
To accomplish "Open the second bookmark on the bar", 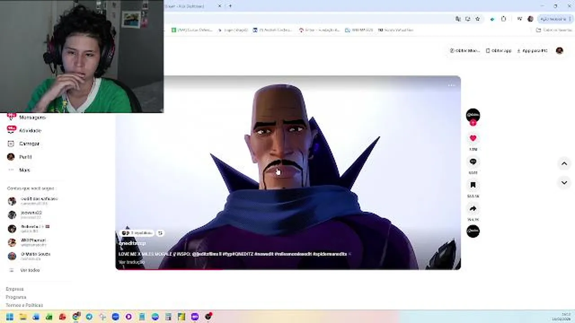I will [x=233, y=30].
